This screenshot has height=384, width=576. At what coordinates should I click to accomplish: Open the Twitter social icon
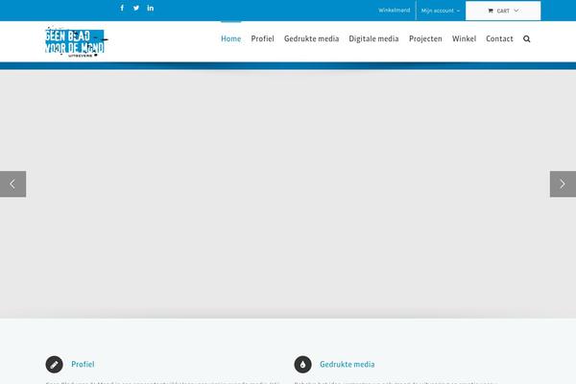[x=136, y=8]
